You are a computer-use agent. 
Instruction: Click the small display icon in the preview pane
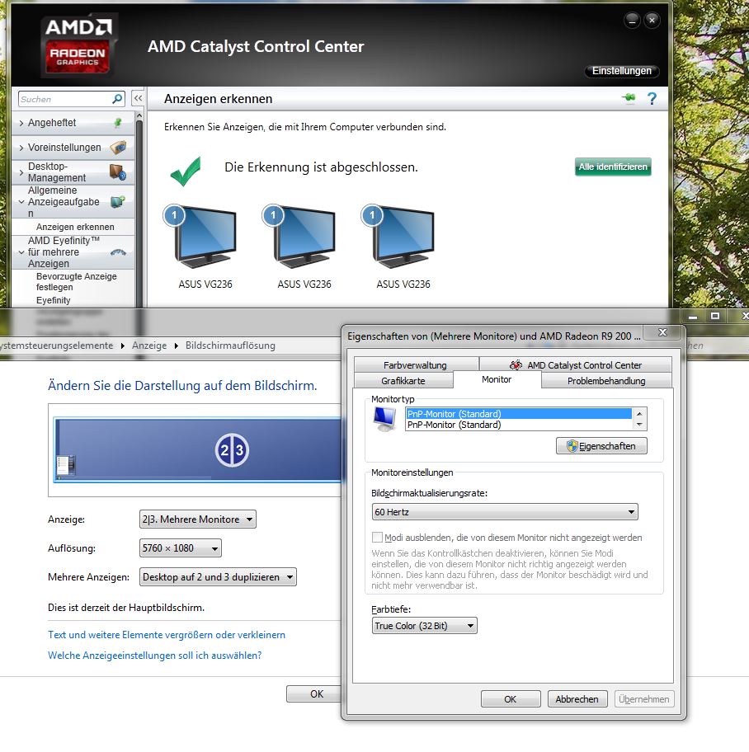[66, 465]
